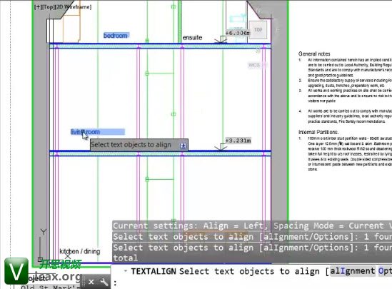Click the green V logo
This screenshot has width=392, height=289.
pyautogui.click(x=16, y=270)
